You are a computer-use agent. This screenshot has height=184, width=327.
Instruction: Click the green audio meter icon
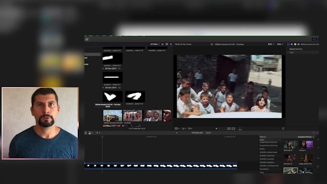click(x=240, y=129)
